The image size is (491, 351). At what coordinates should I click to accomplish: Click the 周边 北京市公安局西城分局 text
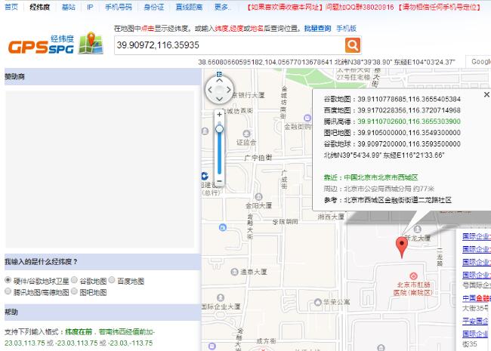click(379, 189)
